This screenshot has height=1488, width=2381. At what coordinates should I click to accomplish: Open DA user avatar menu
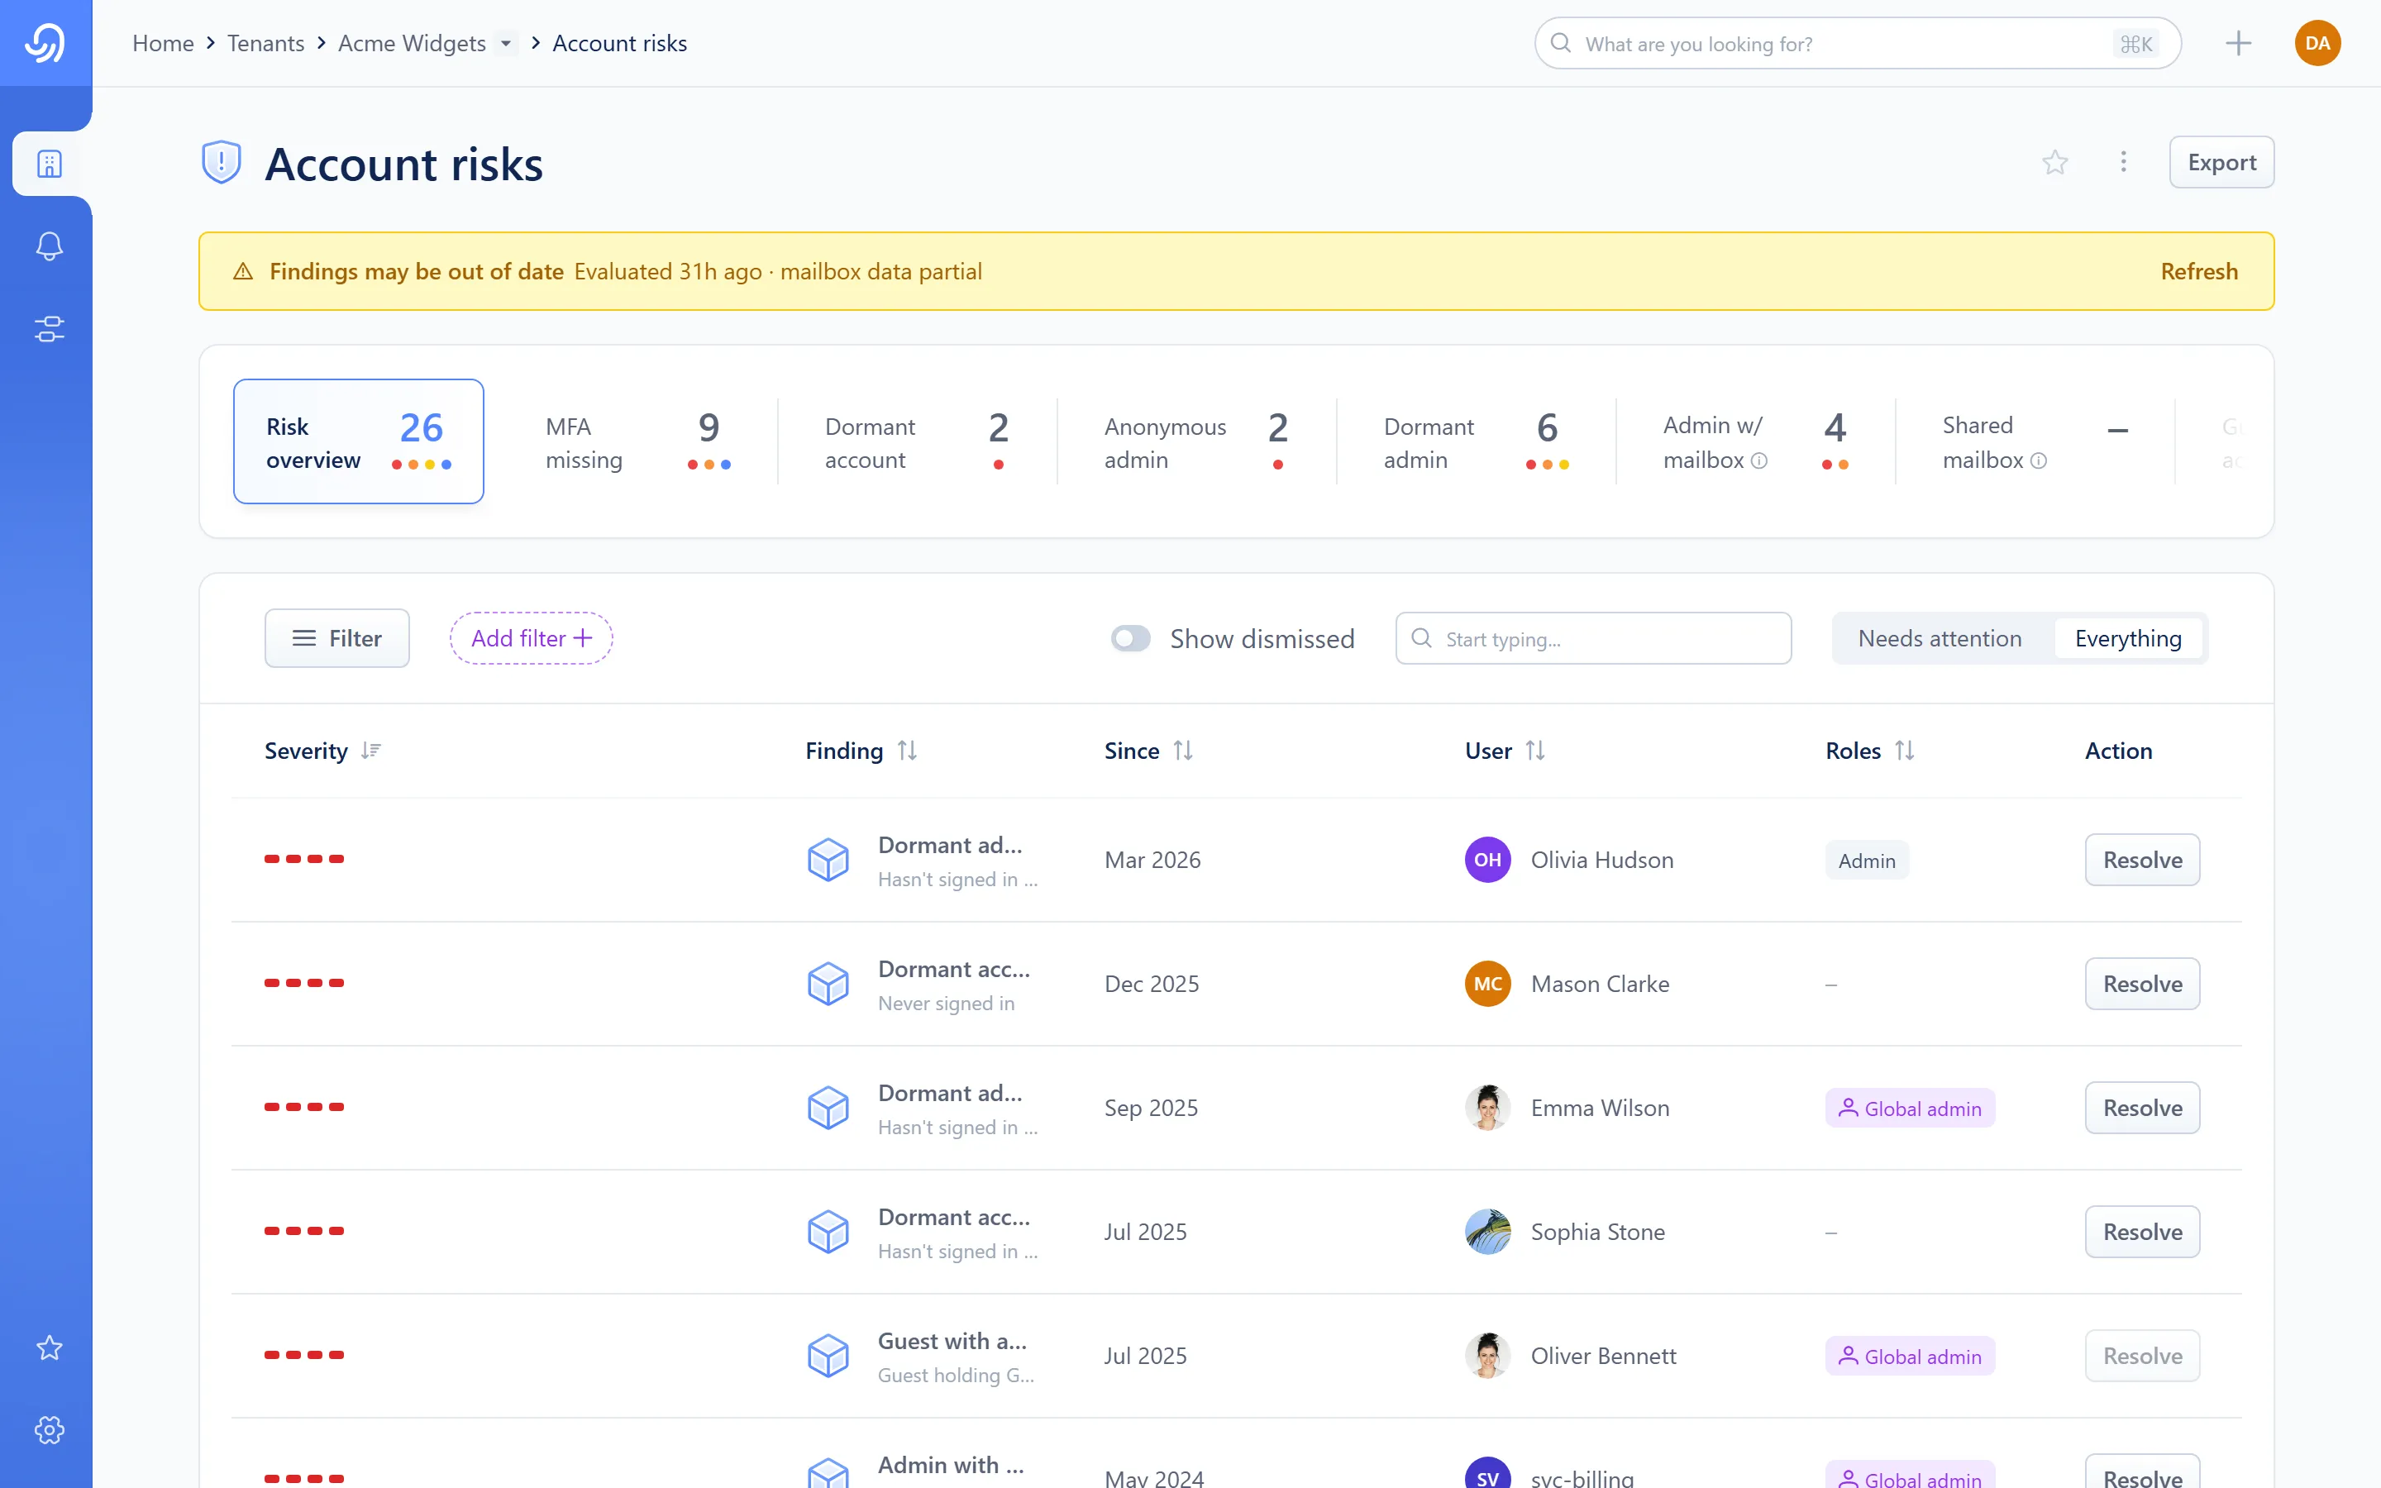coord(2317,43)
